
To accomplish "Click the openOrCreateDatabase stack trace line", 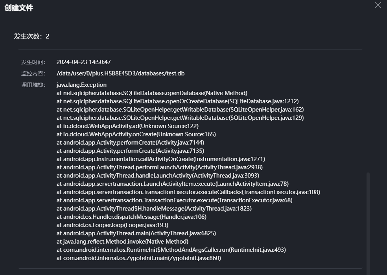I will (x=177, y=101).
